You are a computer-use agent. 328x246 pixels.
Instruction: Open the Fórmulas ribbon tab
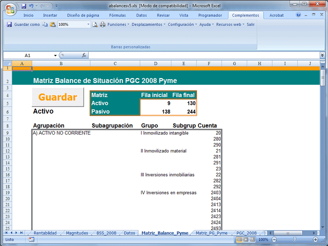[117, 15]
